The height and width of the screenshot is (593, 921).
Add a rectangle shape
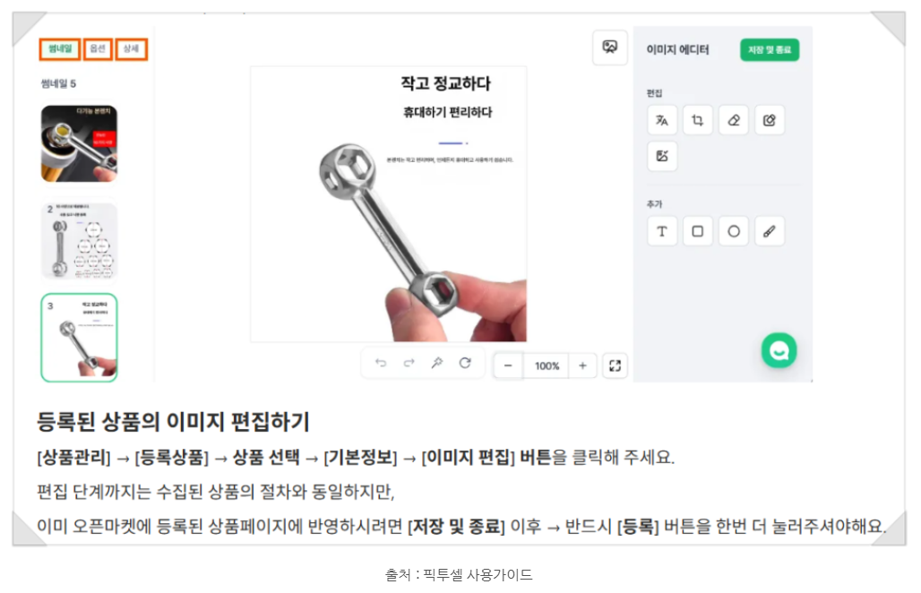click(698, 231)
